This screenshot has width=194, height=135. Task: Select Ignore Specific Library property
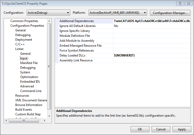coord(86,31)
